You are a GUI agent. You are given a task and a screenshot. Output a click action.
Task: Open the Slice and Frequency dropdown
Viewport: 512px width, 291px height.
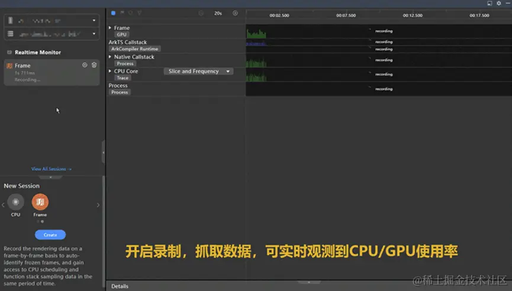coord(198,71)
